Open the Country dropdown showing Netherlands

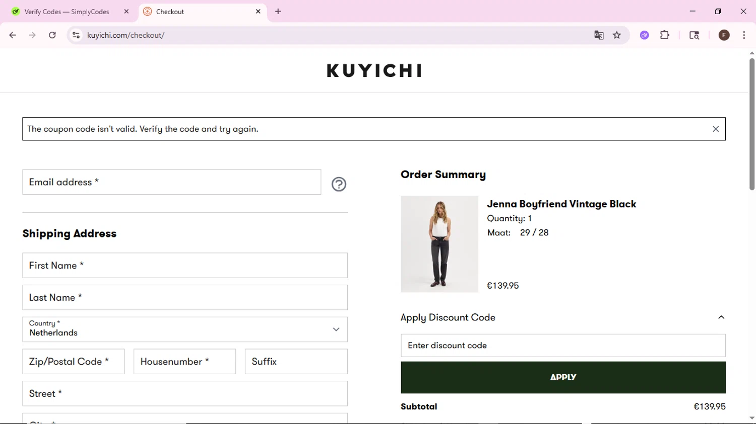tap(185, 329)
